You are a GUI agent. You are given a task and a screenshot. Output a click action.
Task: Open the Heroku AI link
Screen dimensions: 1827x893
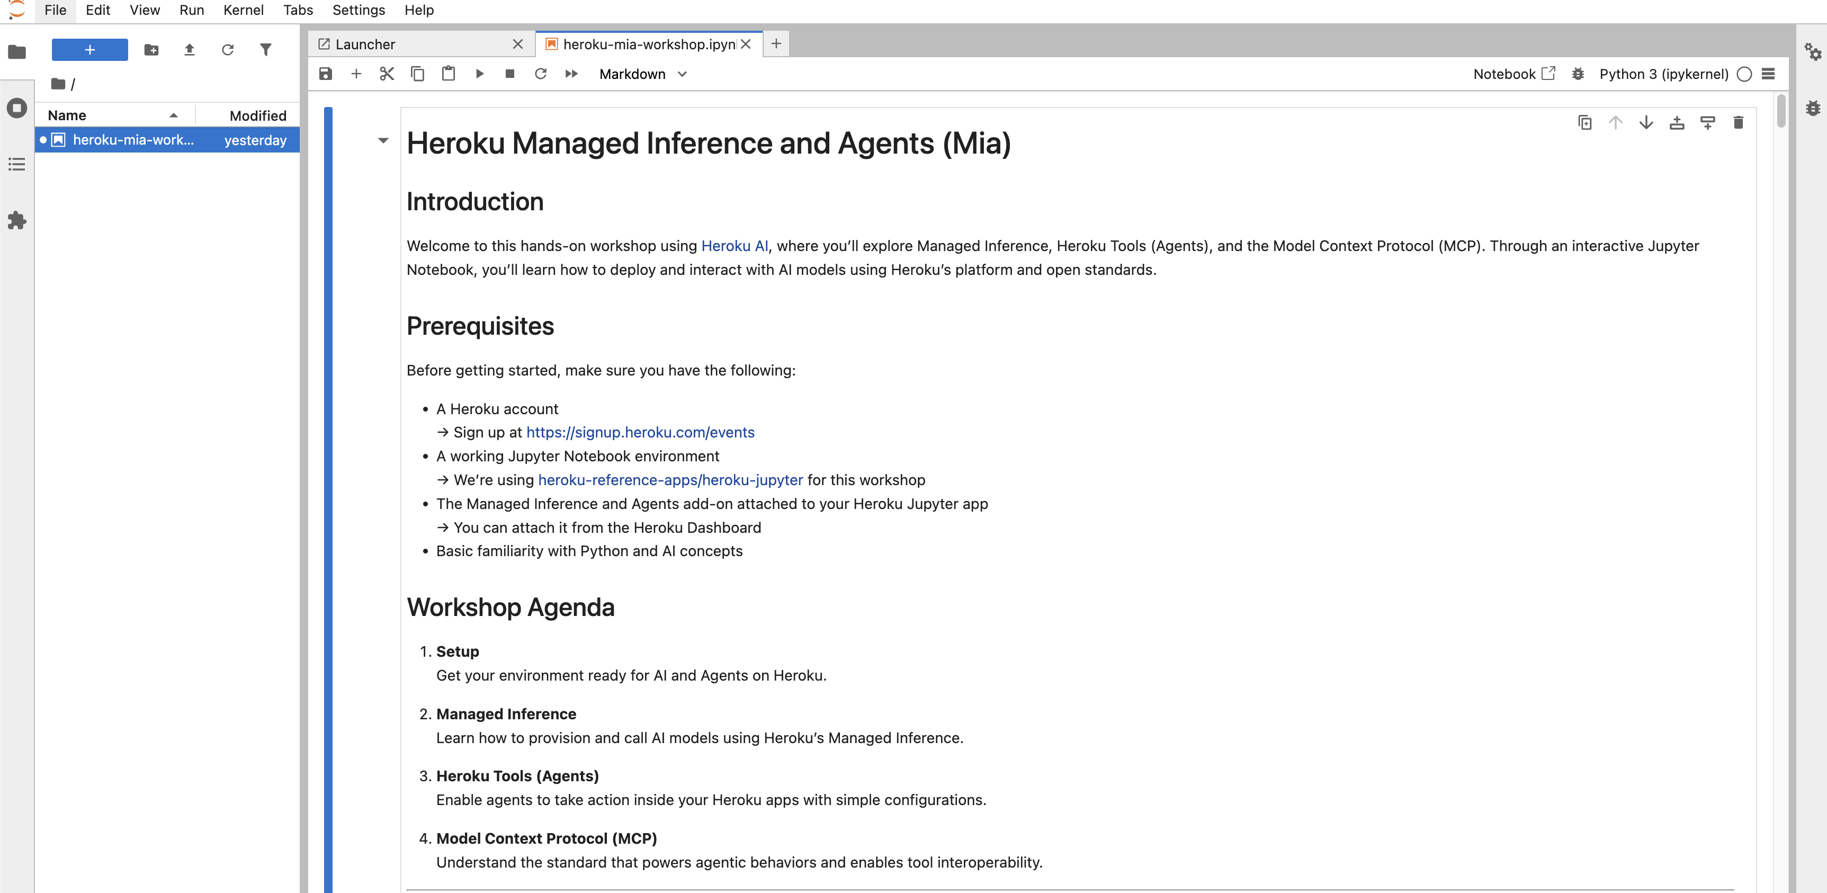pyautogui.click(x=734, y=245)
